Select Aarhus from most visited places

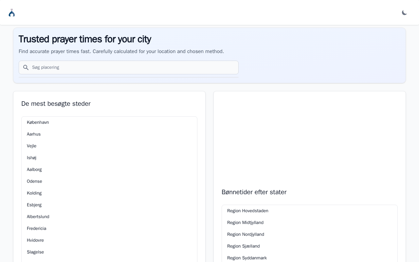pos(34,134)
